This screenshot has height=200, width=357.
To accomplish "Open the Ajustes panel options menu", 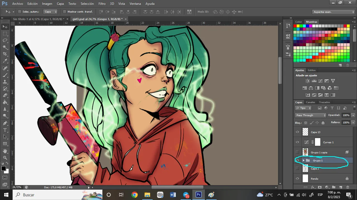I will point(354,70).
